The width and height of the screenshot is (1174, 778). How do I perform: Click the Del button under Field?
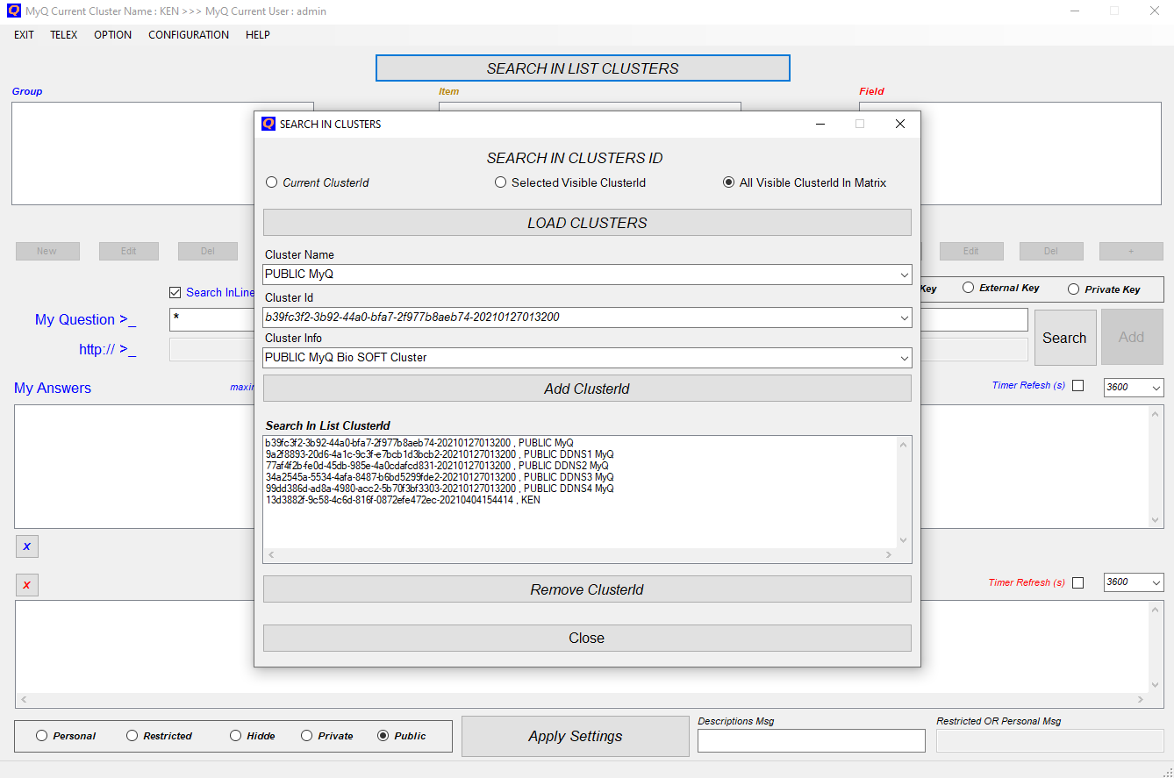coord(1051,251)
